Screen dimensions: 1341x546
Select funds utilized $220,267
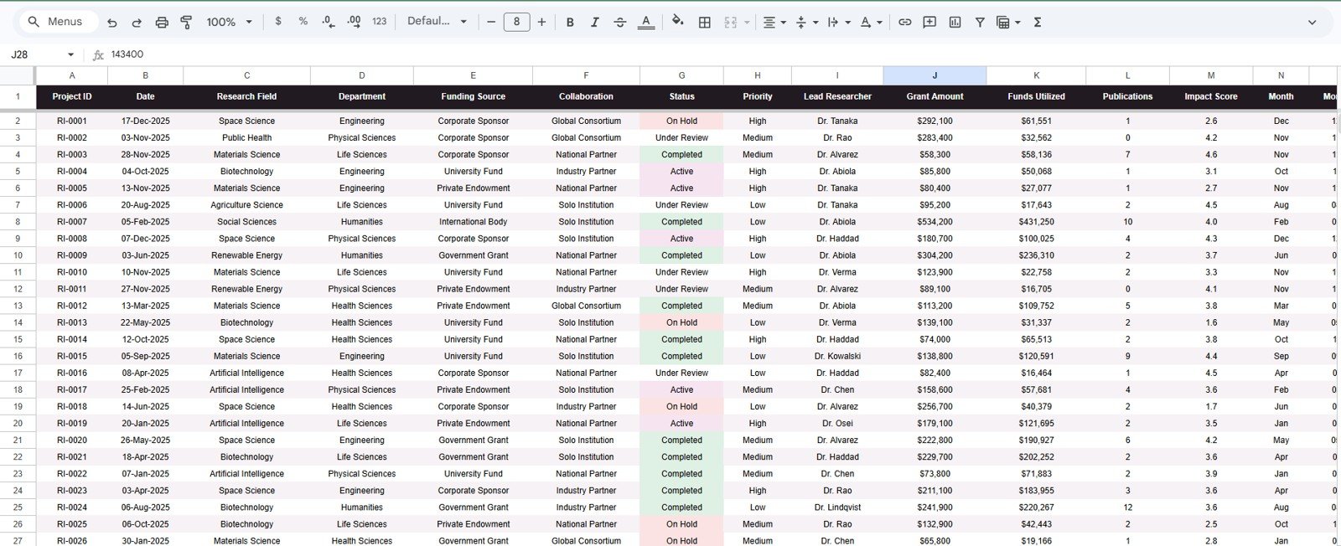tap(1036, 507)
